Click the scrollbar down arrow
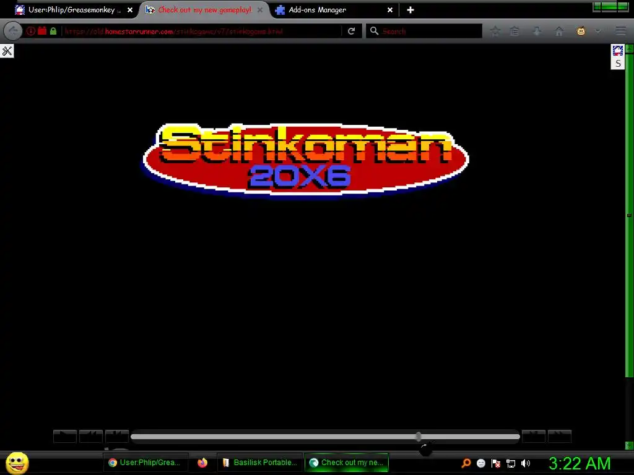This screenshot has width=634, height=475. [x=629, y=445]
